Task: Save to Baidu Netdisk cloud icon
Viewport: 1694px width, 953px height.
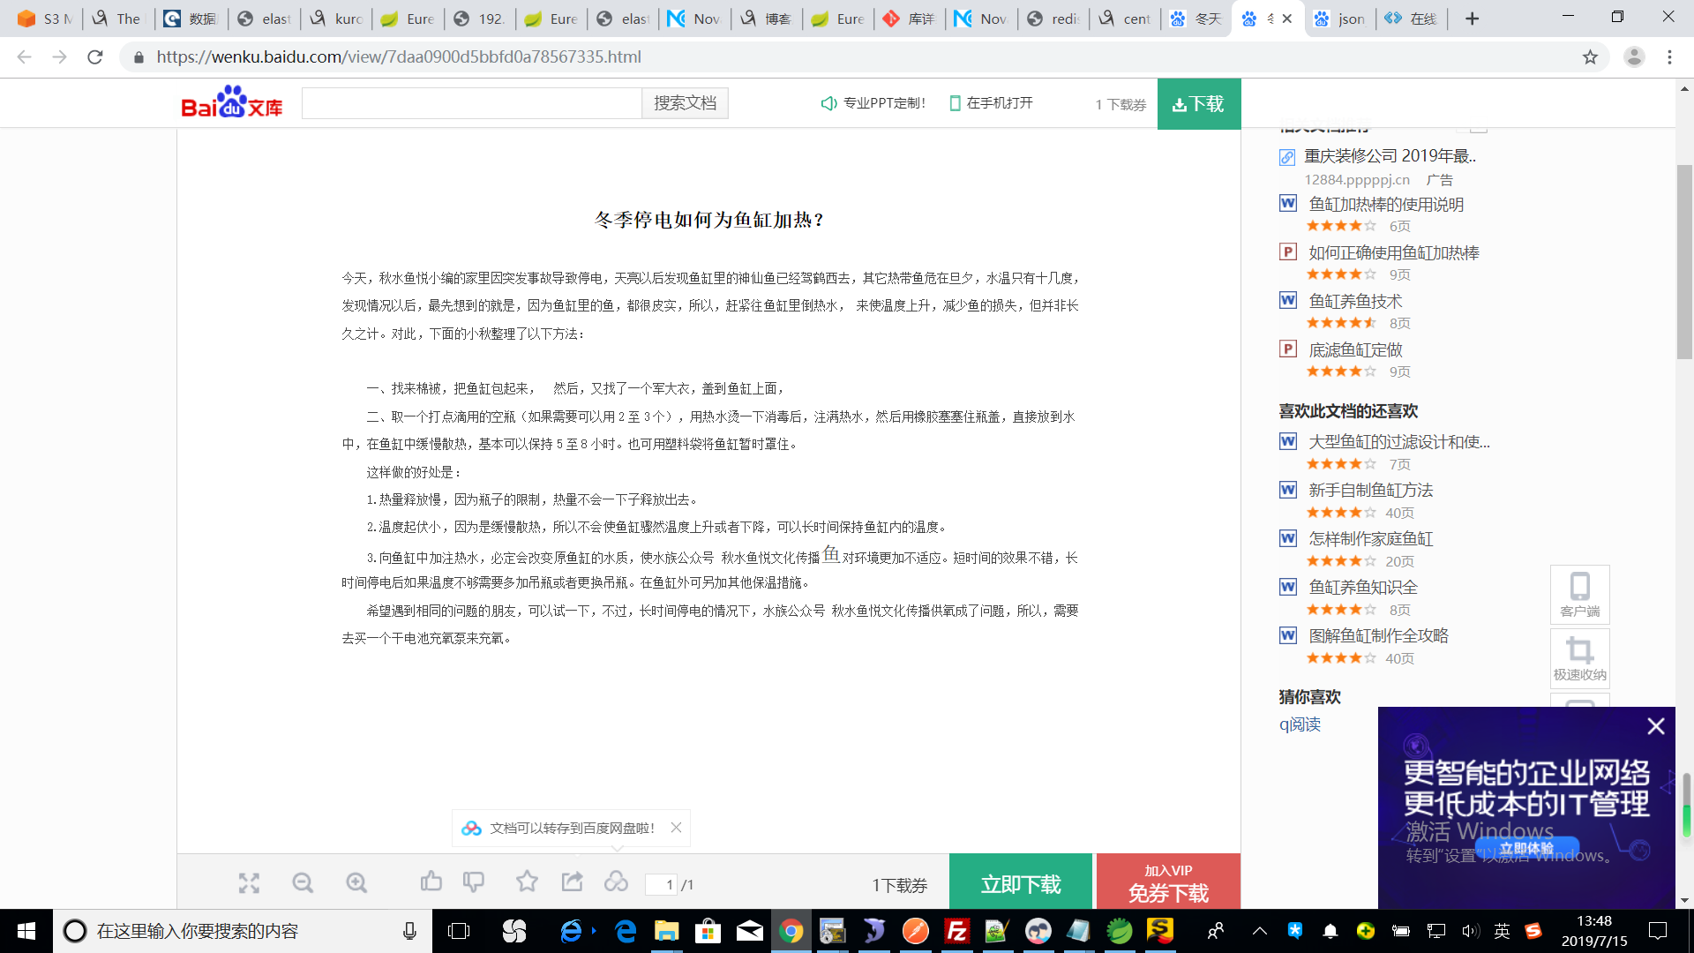Action: coord(616,882)
